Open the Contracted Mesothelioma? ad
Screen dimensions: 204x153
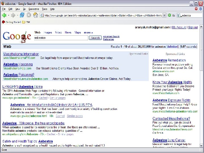coord(171,118)
